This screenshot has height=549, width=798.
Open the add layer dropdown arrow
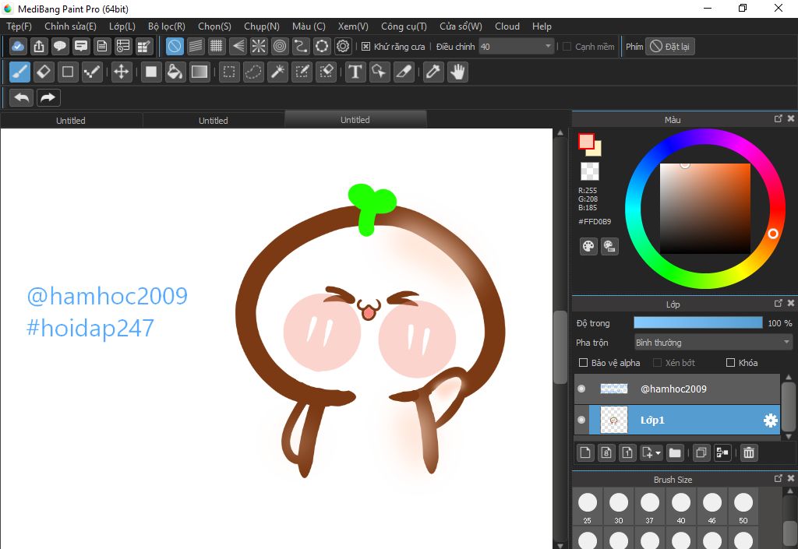(659, 452)
